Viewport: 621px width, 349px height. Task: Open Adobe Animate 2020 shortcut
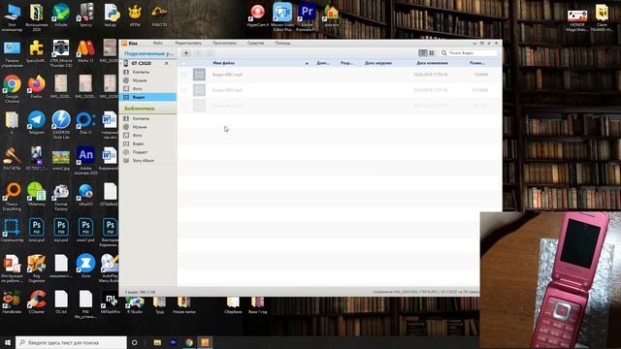[x=85, y=161]
